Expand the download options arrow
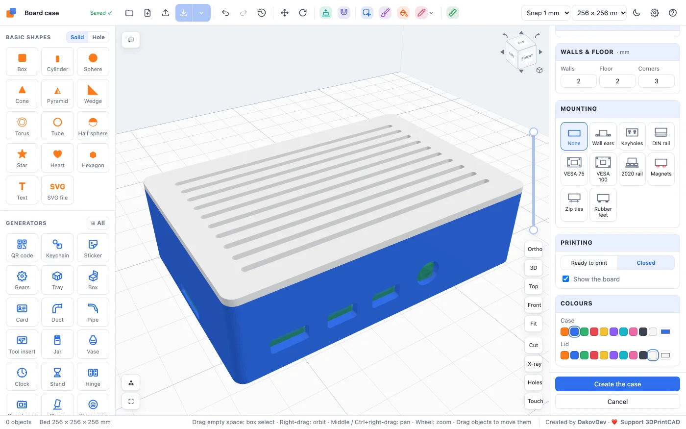Viewport: 686px width, 429px height. 201,13
